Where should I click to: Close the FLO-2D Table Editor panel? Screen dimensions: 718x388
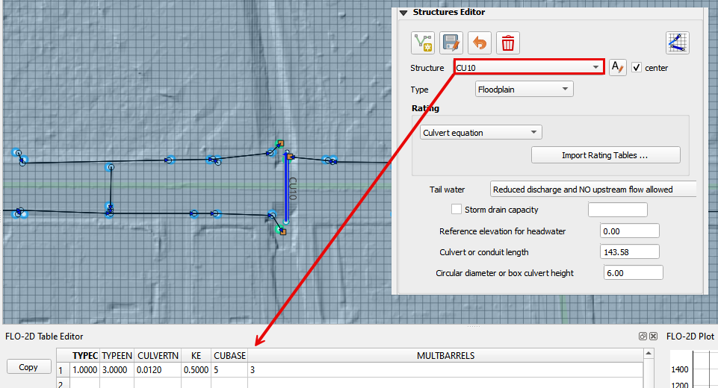click(x=653, y=337)
